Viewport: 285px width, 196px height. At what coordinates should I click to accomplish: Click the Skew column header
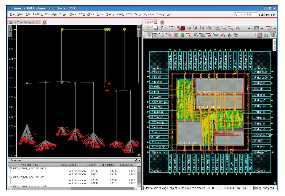coord(92,165)
